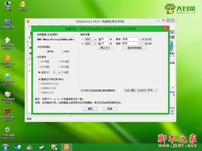Choose 5 partitions option
This screenshot has height=151, width=202.
coord(39,67)
